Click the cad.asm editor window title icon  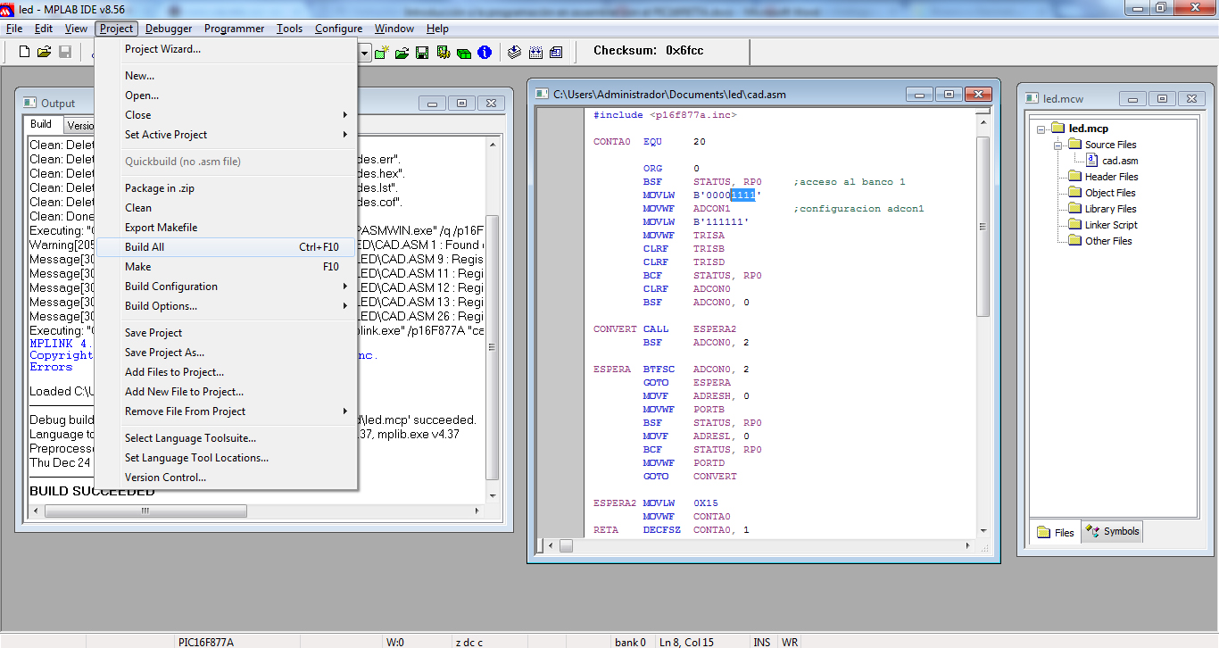[542, 94]
